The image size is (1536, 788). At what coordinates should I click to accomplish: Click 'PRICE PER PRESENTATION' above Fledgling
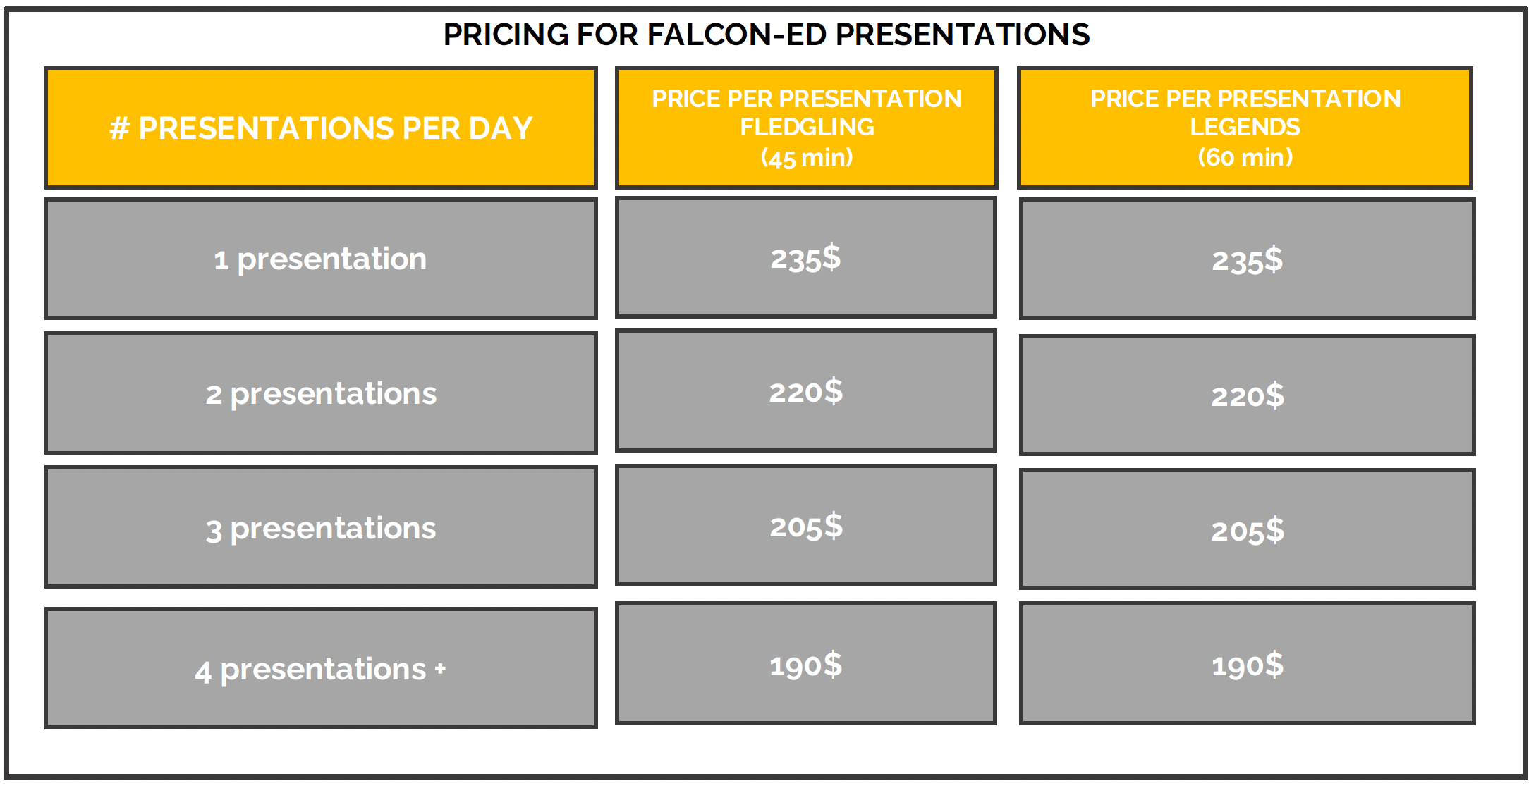click(806, 99)
